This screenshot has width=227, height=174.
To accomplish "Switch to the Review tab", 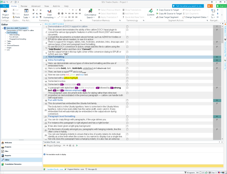I will click(x=24, y=6).
